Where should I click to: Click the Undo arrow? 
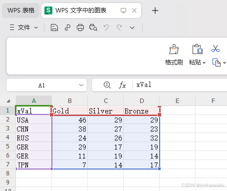click(106, 27)
